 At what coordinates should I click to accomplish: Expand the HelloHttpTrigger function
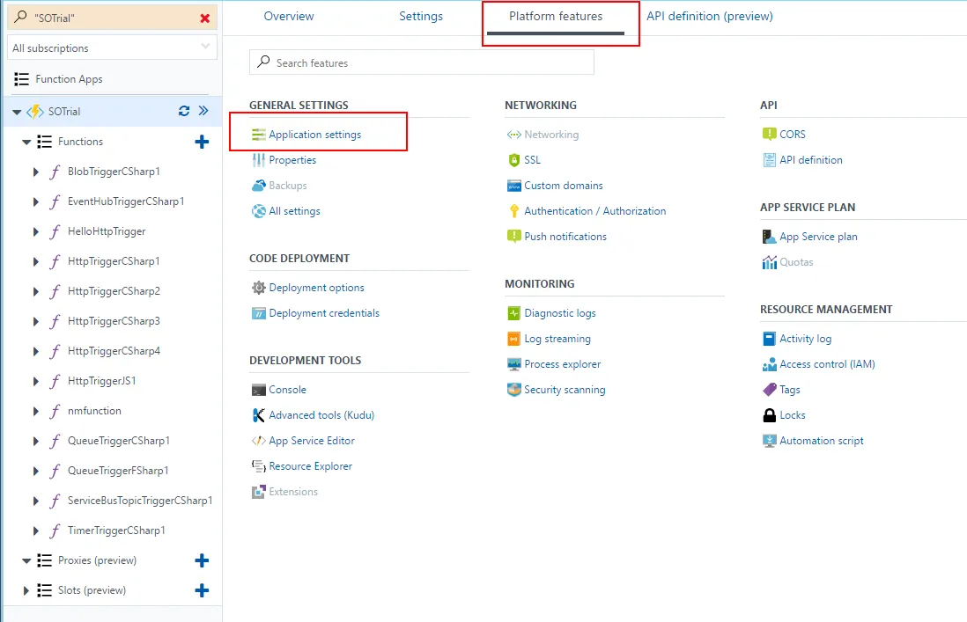36,232
